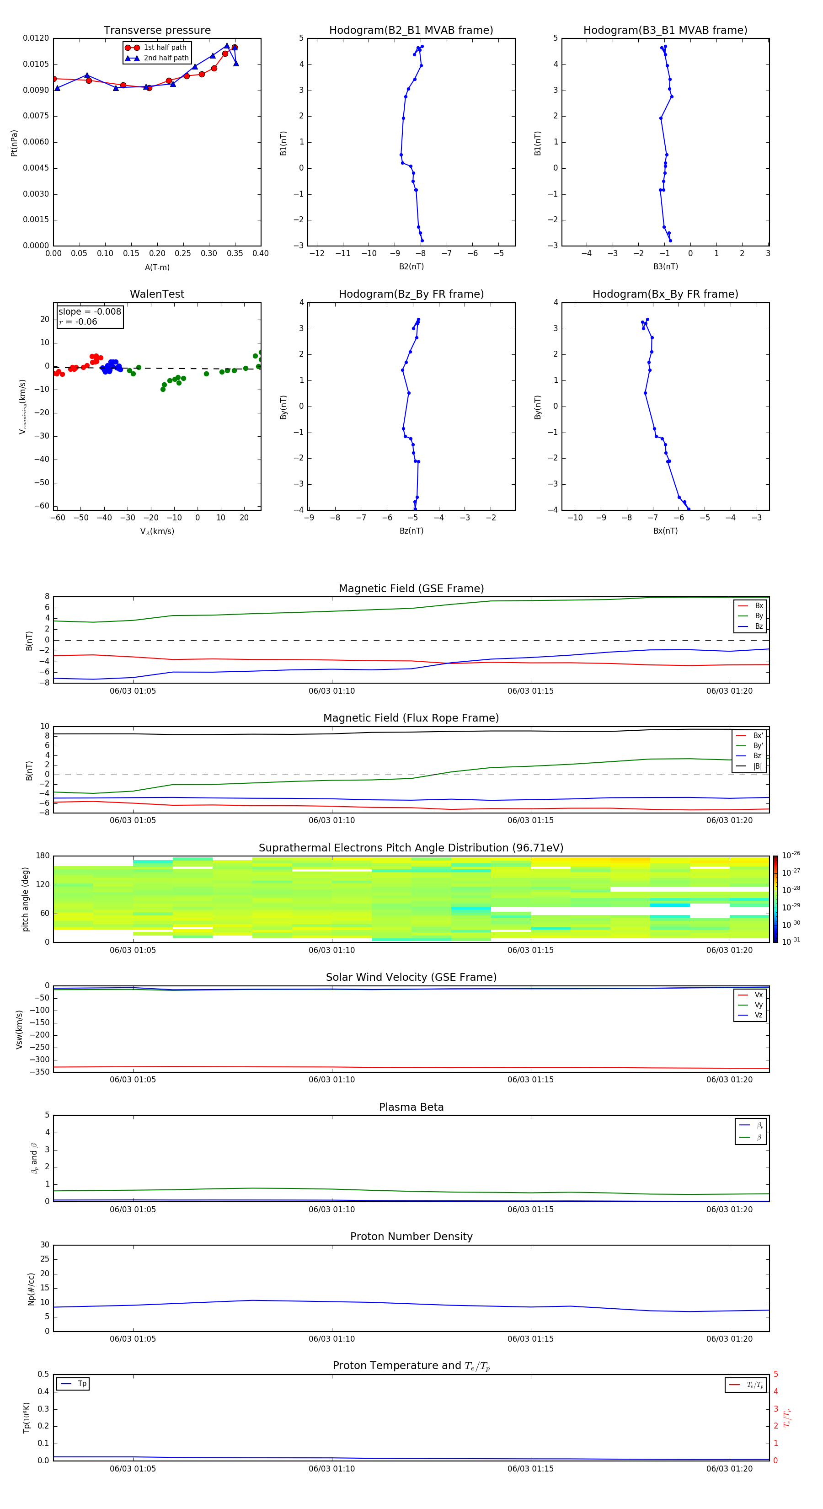Click the "Bx(nT)" x-axis label

click(665, 531)
